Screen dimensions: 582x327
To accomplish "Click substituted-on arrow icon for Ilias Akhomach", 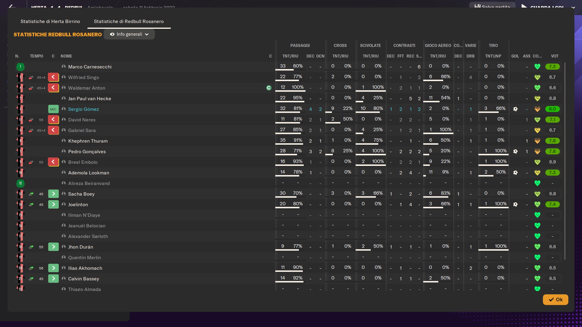I will coord(53,268).
